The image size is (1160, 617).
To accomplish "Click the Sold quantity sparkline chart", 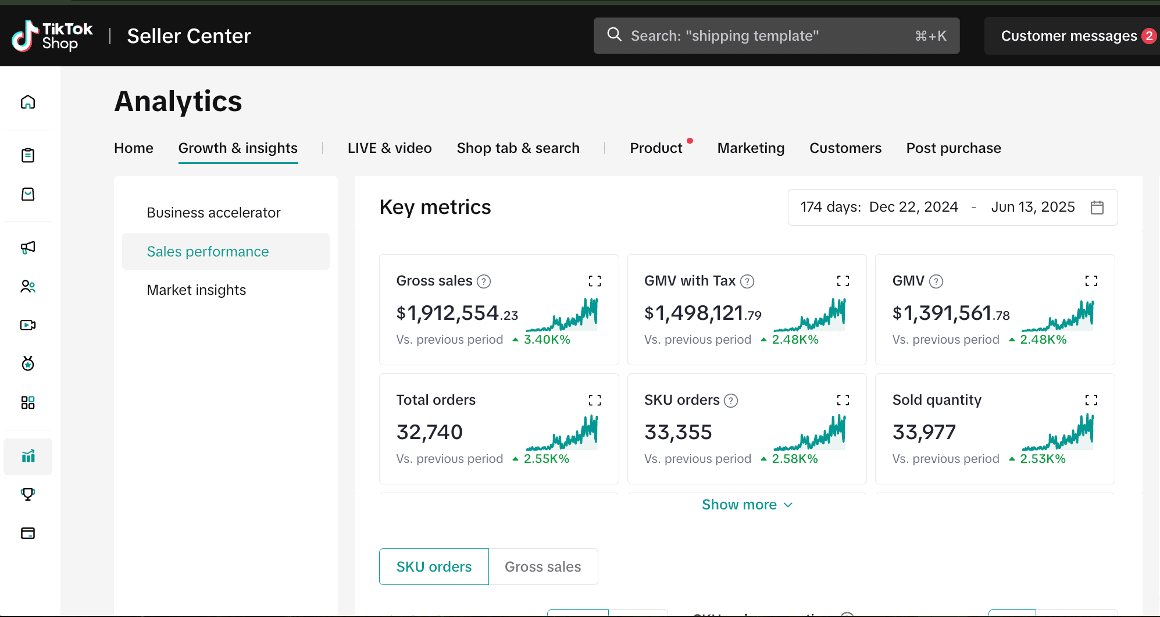I will tap(1058, 433).
